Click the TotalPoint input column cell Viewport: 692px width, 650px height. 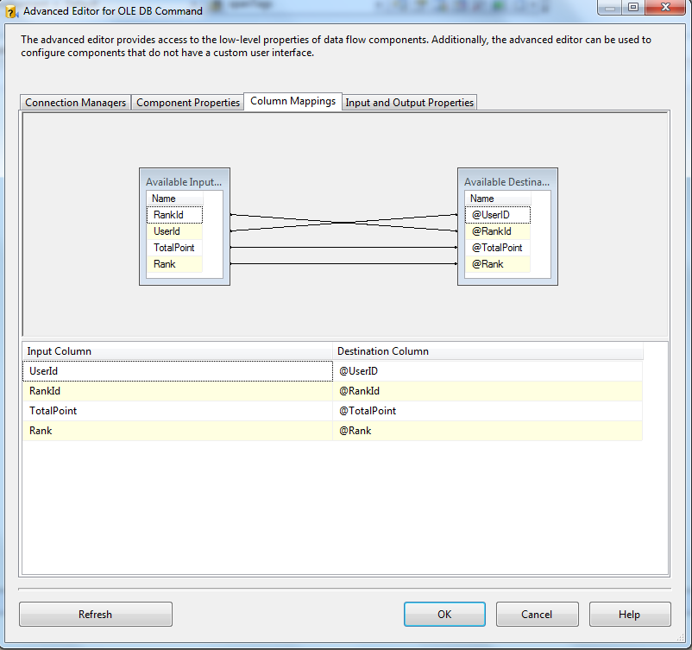[x=178, y=411]
